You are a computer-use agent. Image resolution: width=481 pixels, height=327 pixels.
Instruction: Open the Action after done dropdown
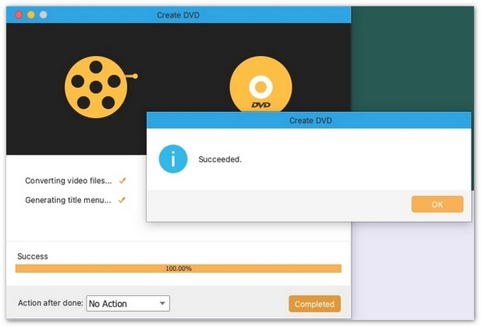128,304
